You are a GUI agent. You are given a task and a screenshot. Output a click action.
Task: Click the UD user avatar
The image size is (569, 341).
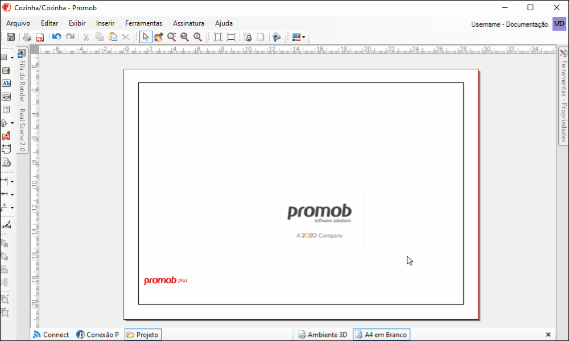(x=559, y=24)
